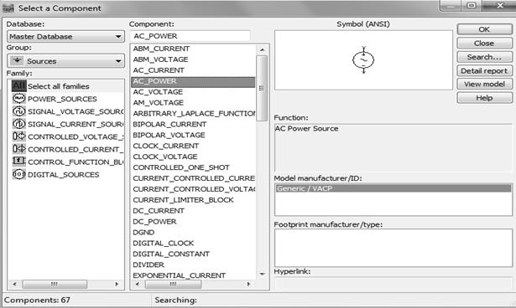
Task: Click the POWER_SOURCES family icon
Action: 18,99
